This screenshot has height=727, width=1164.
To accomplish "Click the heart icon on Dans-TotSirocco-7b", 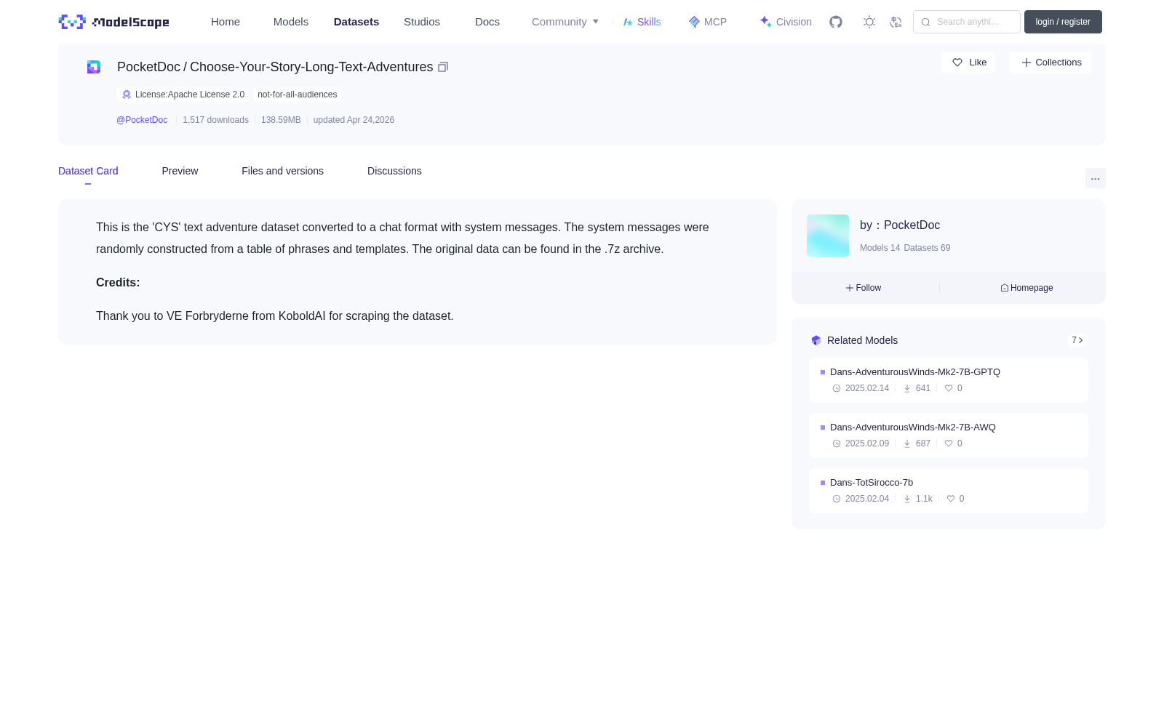I will click(x=951, y=499).
